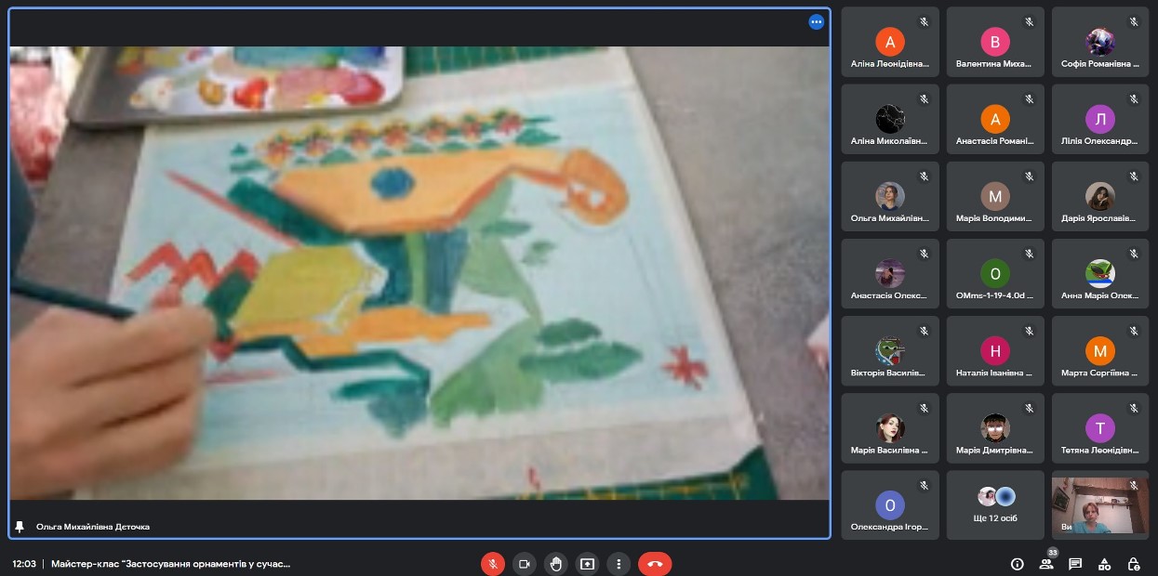Click the muted mic icon on Марія Дмитрівна tile
This screenshot has height=576, width=1158.
click(x=1030, y=406)
